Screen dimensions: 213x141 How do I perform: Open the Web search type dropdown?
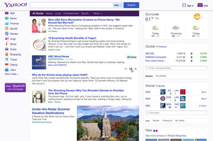pos(118,5)
